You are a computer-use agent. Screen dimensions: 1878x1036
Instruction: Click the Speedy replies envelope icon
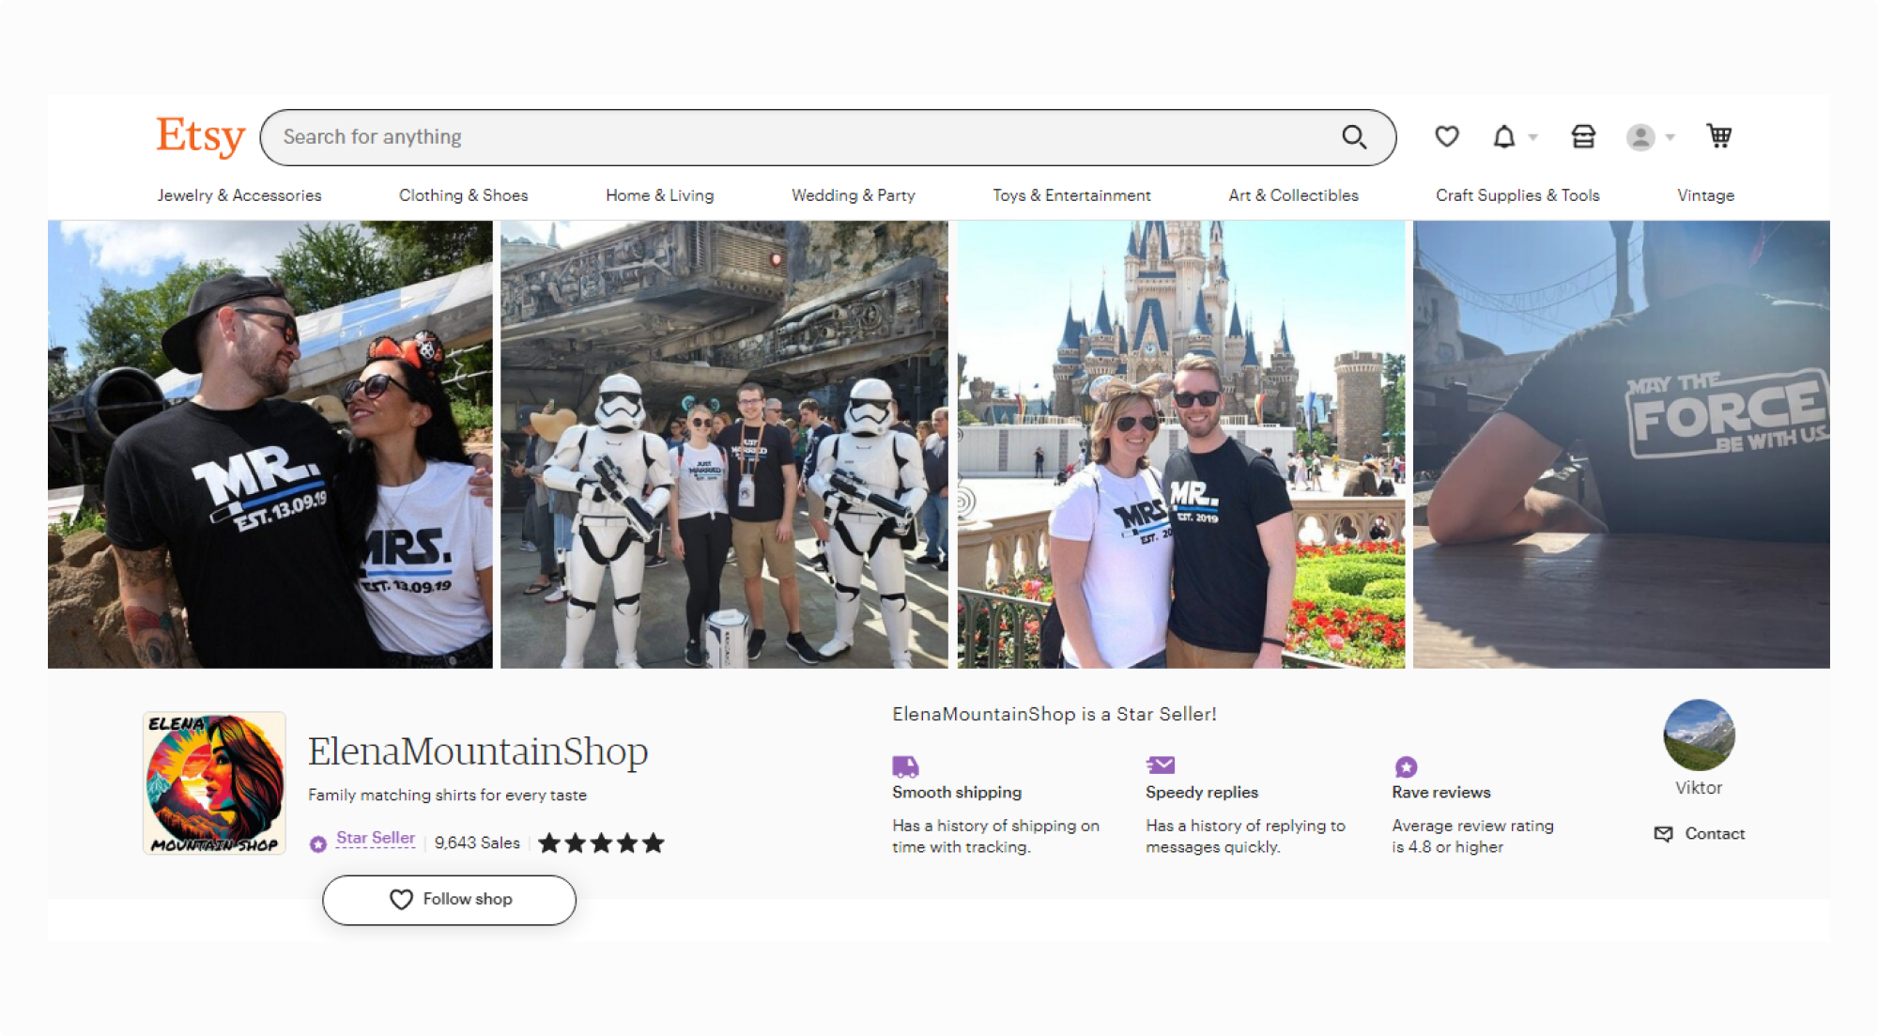point(1161,765)
